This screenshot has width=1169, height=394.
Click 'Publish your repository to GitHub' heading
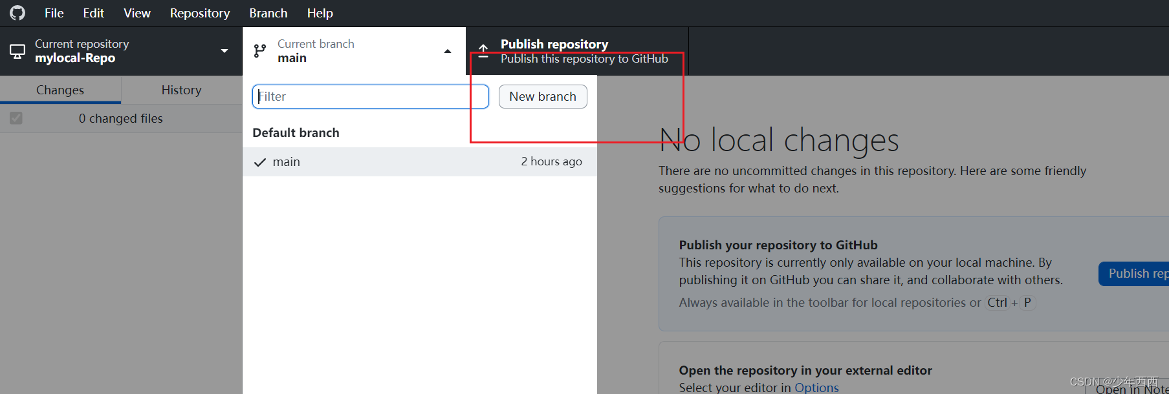pyautogui.click(x=778, y=245)
